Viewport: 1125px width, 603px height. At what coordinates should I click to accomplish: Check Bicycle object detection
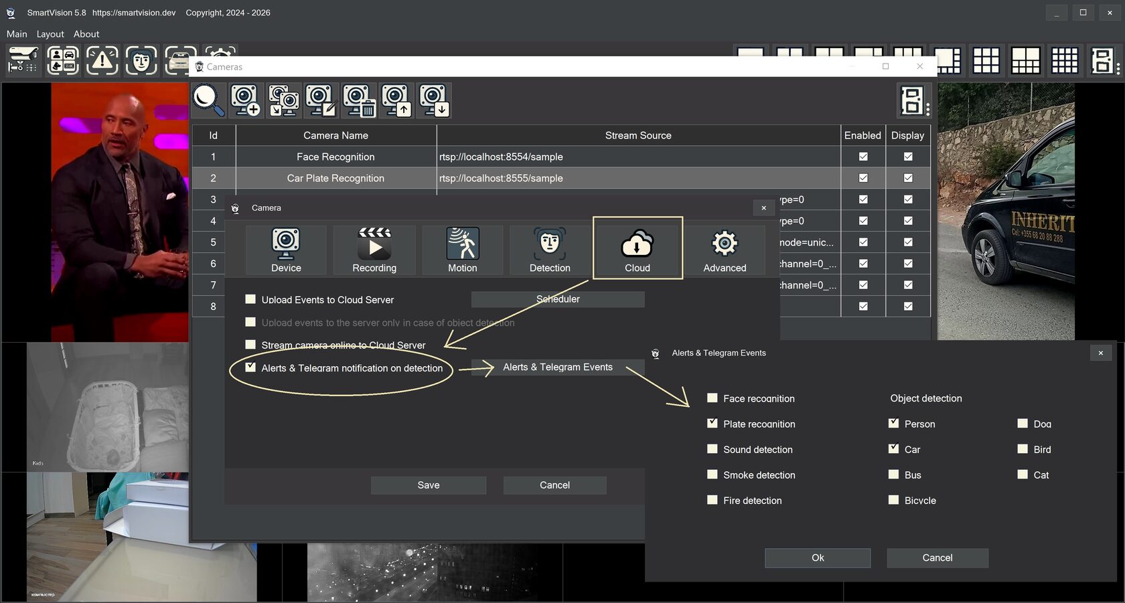pyautogui.click(x=893, y=500)
